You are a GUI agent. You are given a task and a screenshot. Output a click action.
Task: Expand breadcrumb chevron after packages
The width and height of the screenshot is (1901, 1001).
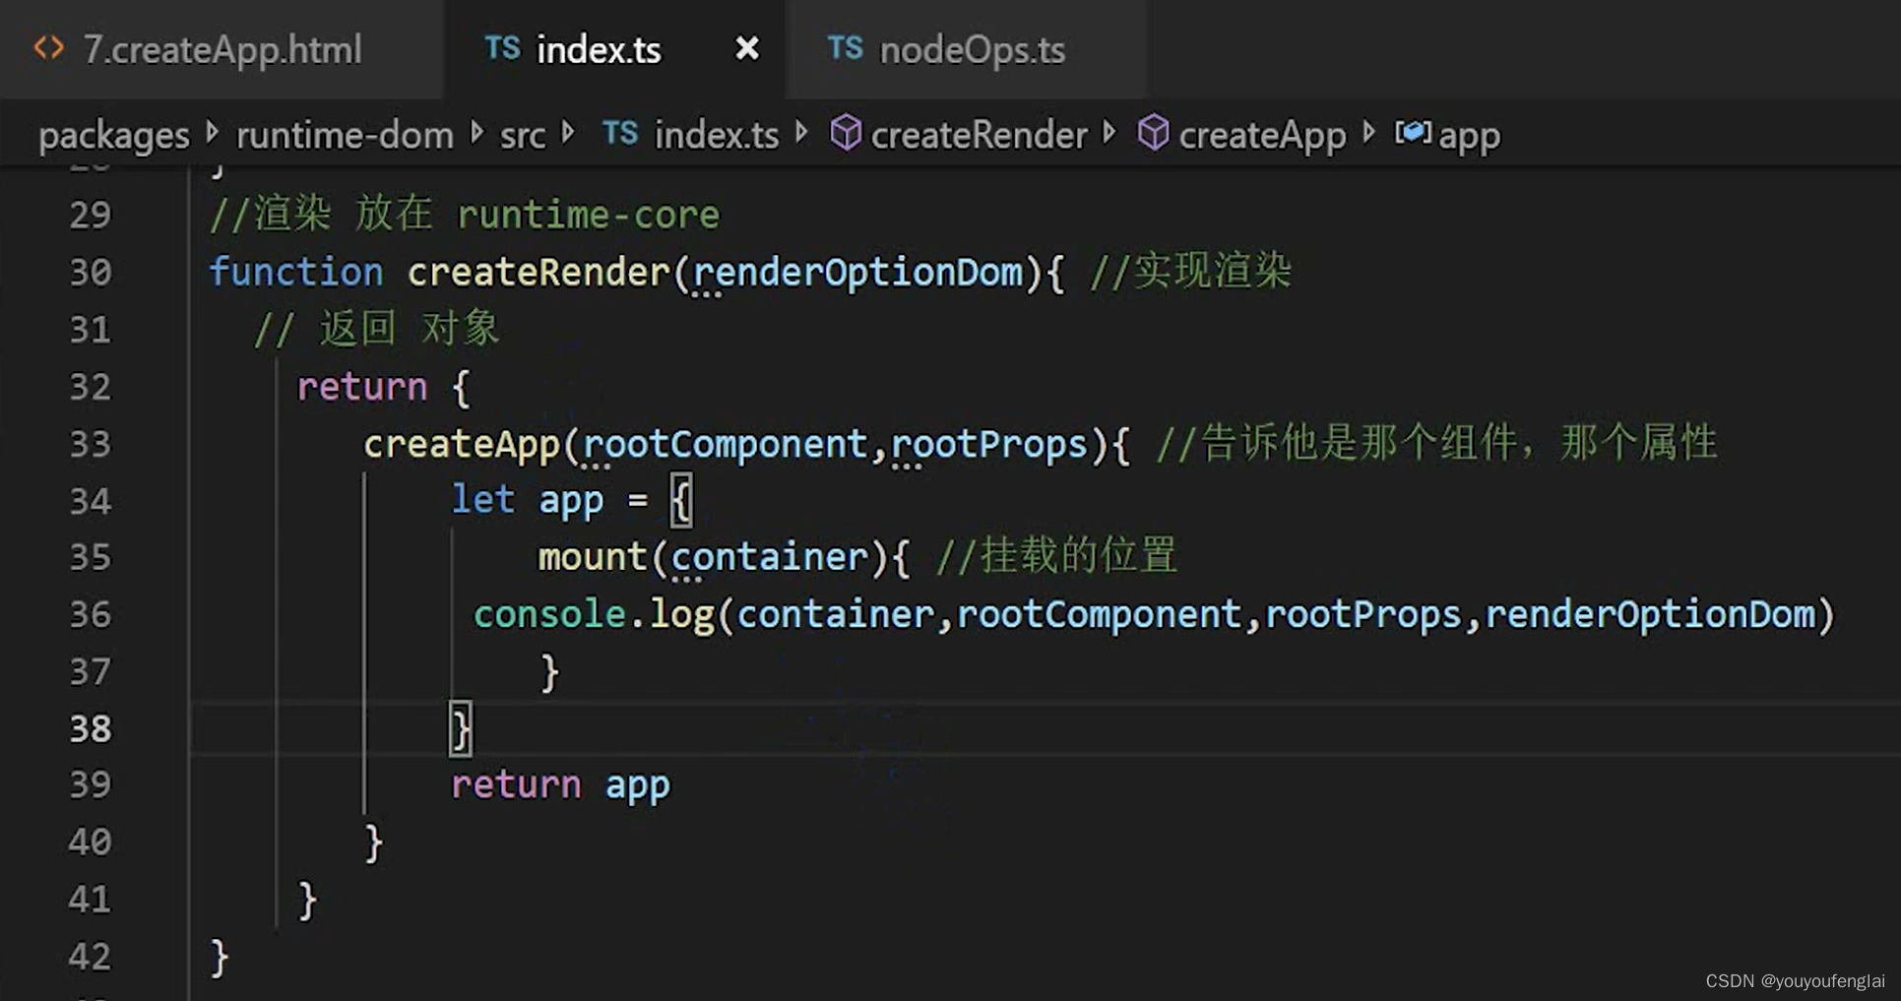[213, 132]
